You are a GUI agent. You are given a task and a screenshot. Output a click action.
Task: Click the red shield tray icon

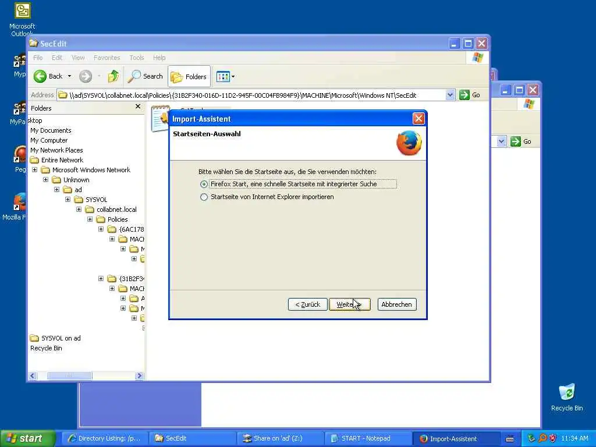point(553,438)
